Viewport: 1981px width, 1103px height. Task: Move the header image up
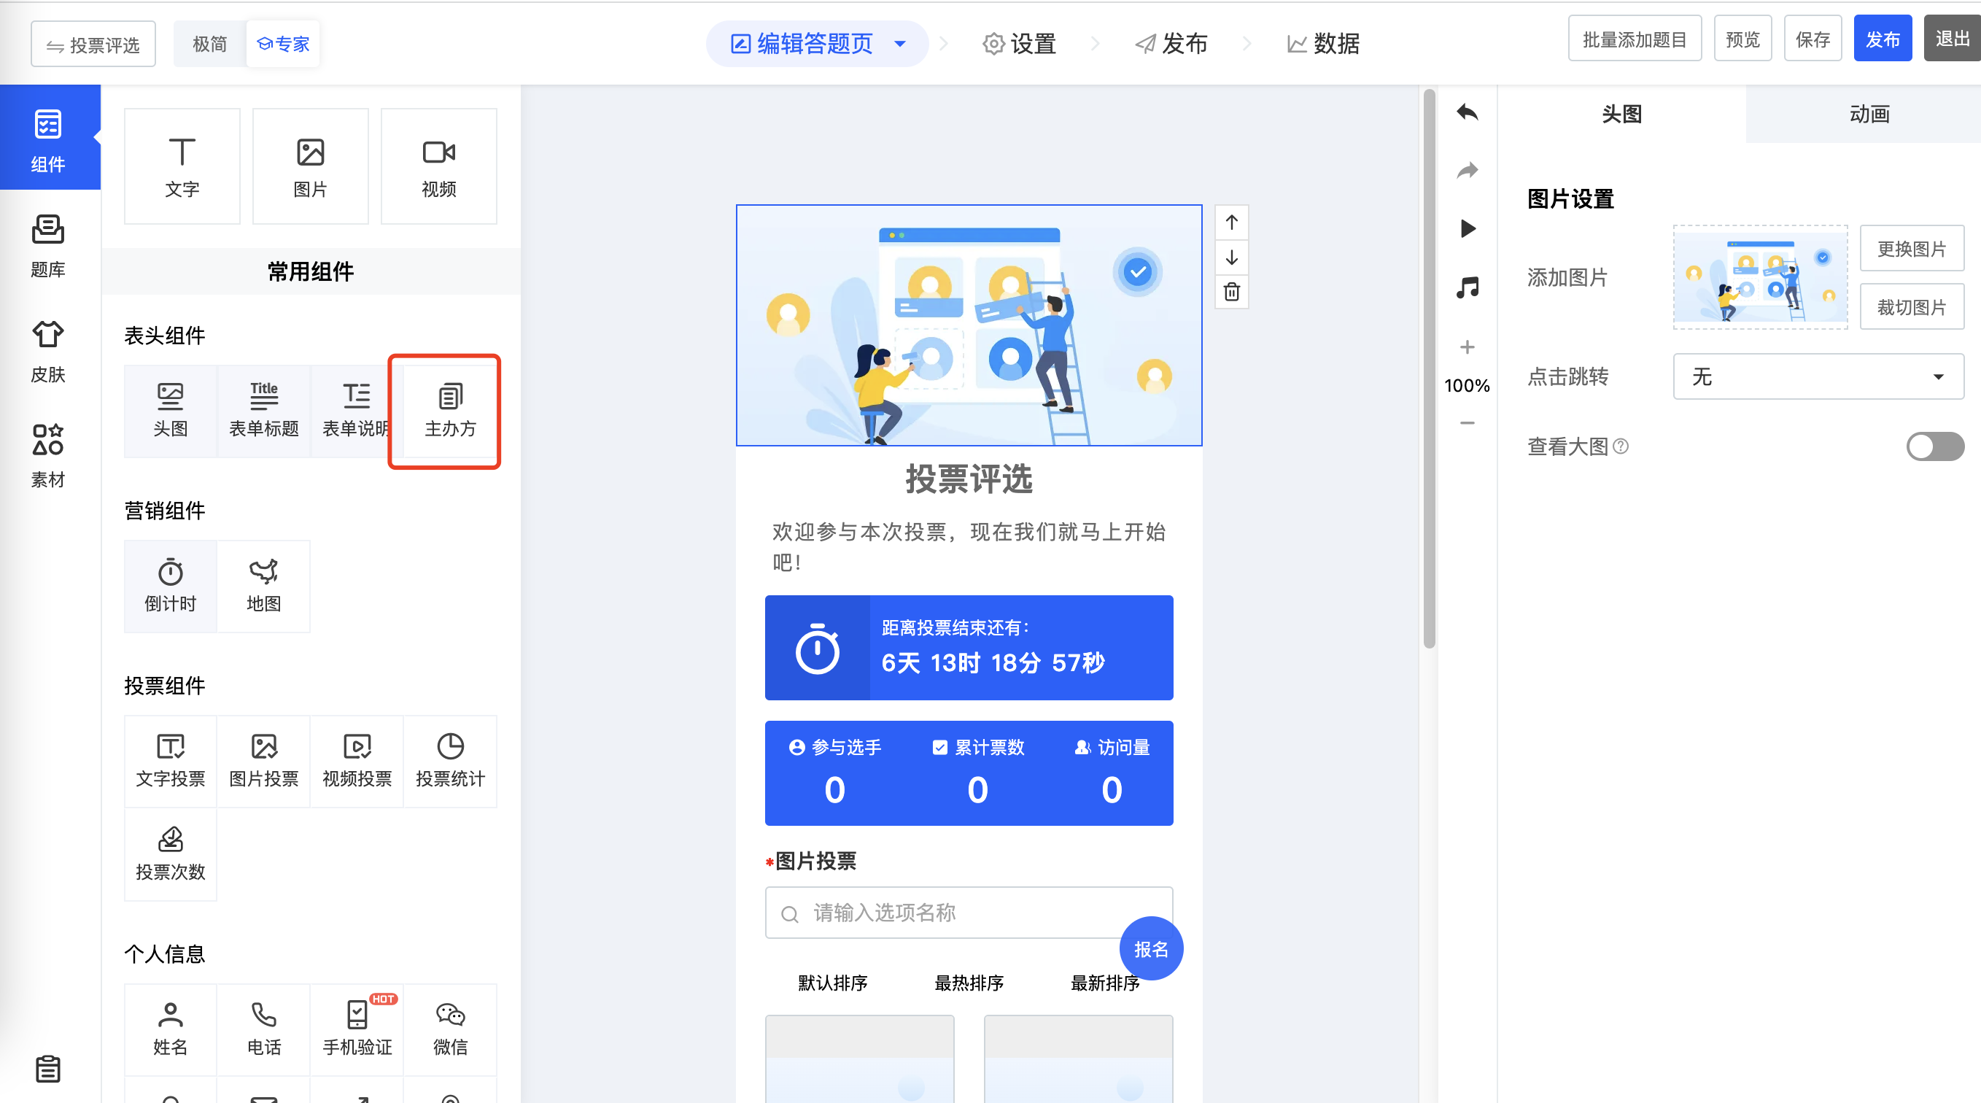coord(1231,222)
